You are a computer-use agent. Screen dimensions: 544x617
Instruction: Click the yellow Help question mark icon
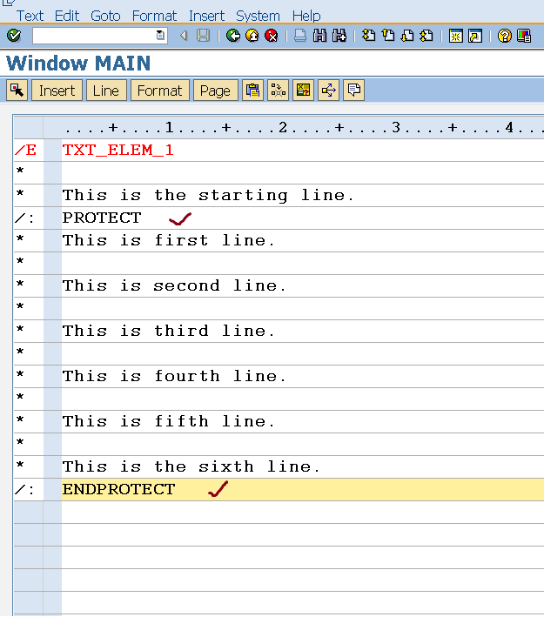coord(504,36)
